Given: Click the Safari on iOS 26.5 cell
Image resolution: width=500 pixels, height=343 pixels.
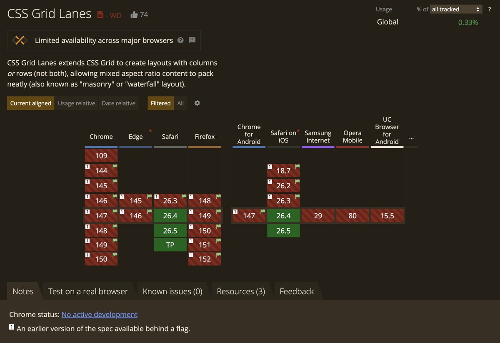Looking at the screenshot, I should [x=284, y=231].
